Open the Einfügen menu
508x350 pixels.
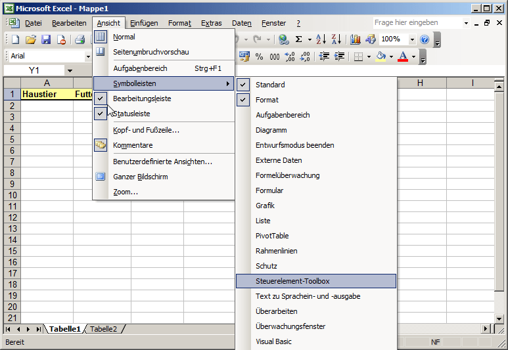(x=144, y=23)
